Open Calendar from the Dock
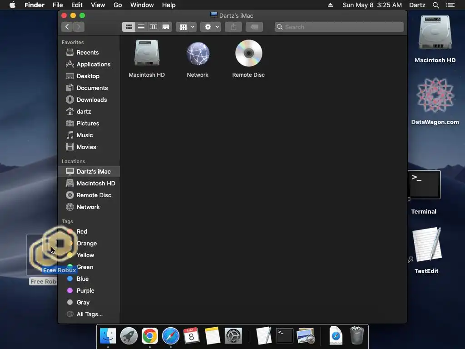Screen dimensions: 465x349 (191, 336)
